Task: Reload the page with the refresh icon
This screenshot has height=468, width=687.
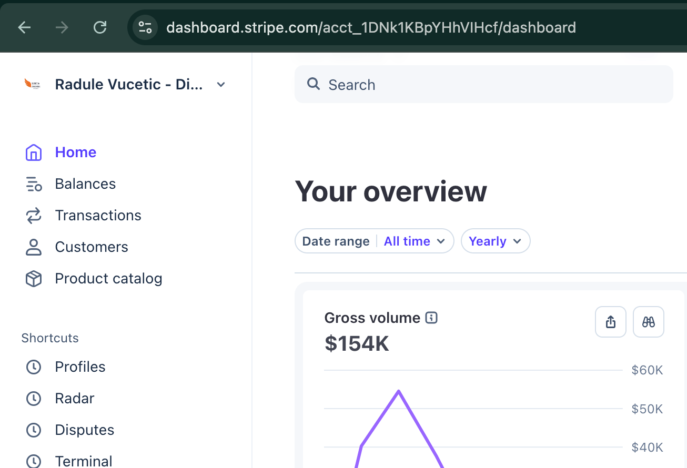Action: tap(100, 27)
